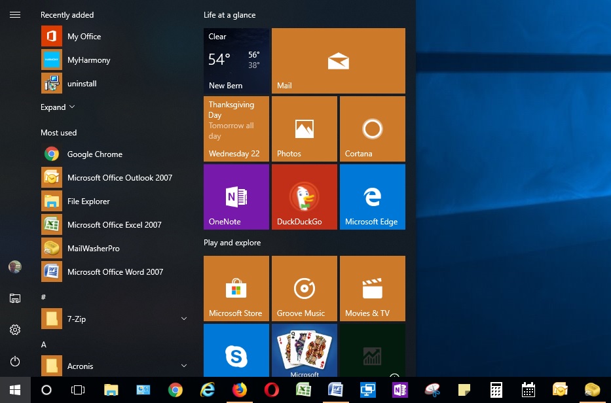The width and height of the screenshot is (611, 403).
Task: Click the Power button in the sidebar
Action: [15, 361]
